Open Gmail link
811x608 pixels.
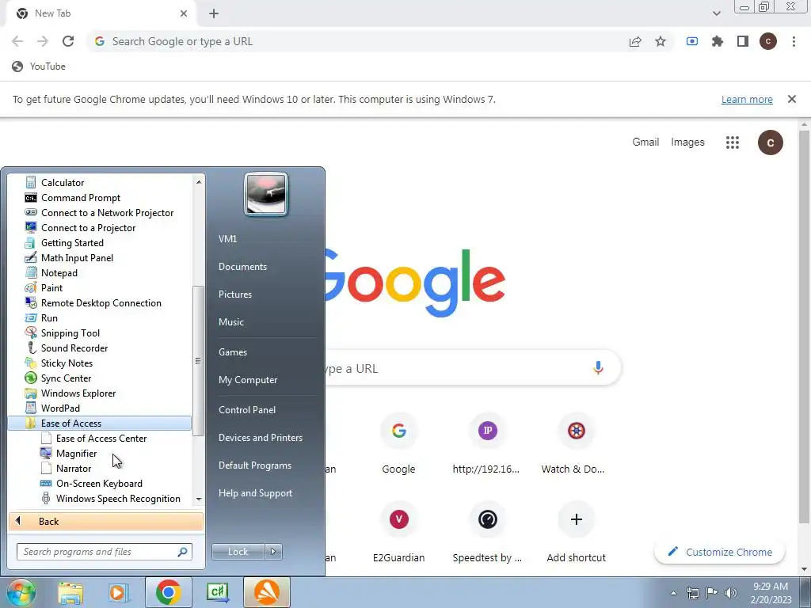pos(645,142)
